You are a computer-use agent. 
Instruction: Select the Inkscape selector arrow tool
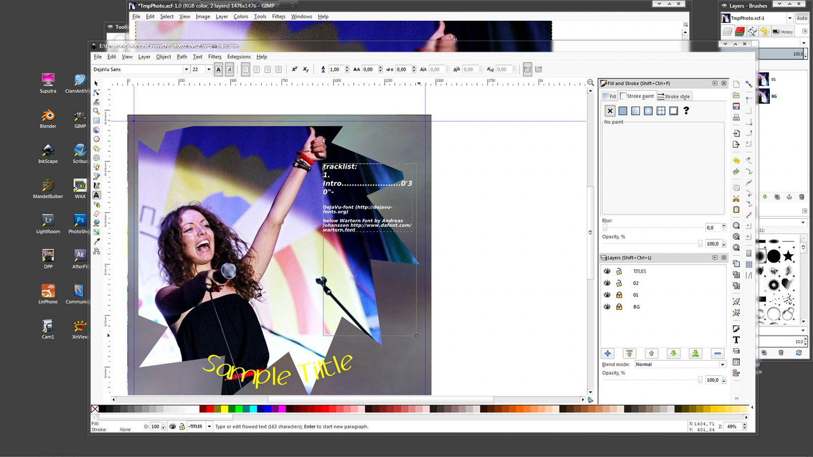97,83
